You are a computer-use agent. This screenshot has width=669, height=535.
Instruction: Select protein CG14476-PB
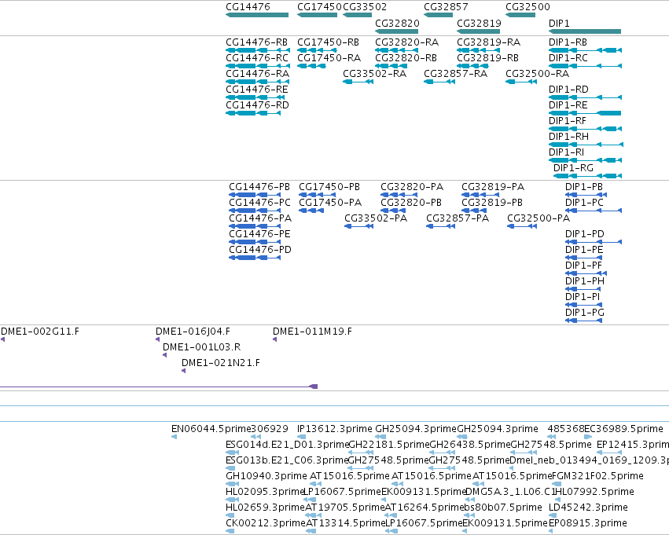click(x=259, y=187)
